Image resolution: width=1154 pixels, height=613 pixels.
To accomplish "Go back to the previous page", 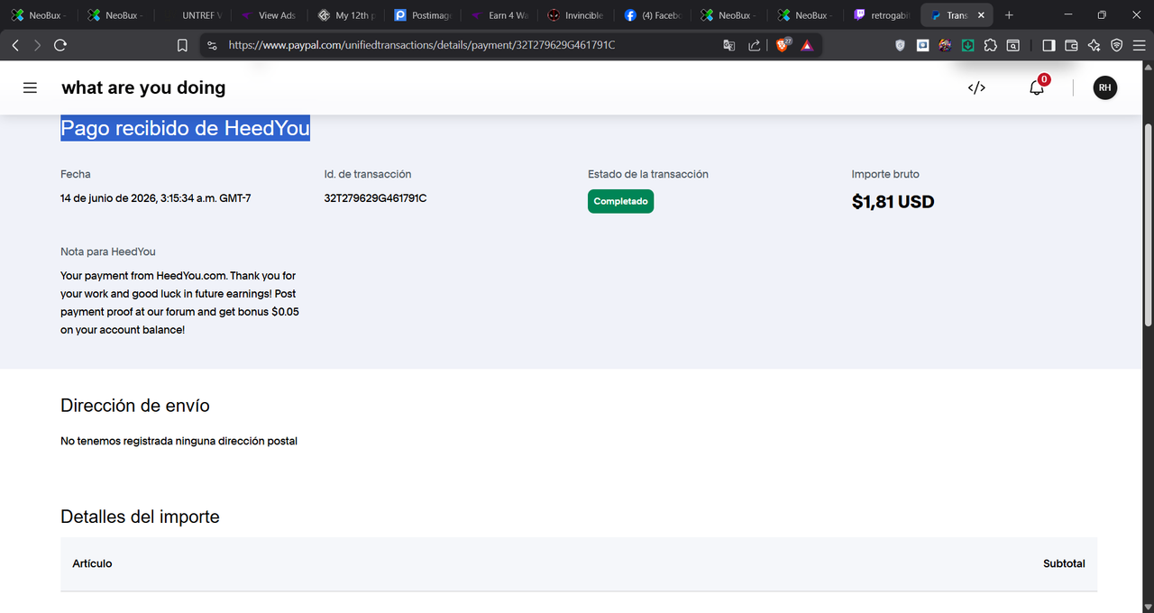I will point(15,45).
